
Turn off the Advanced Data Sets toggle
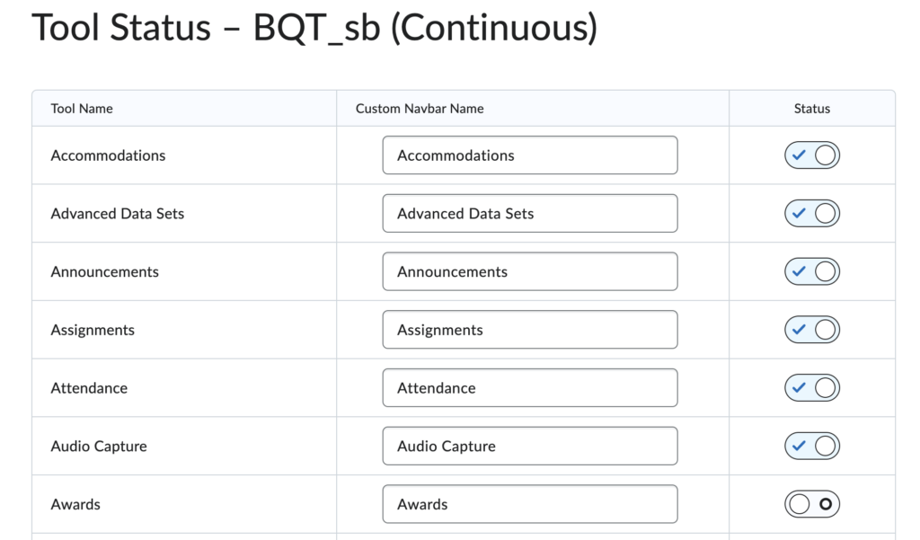pyautogui.click(x=812, y=214)
